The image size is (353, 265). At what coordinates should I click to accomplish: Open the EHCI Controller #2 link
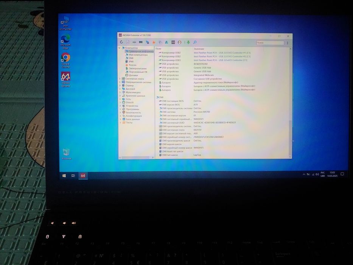tap(222, 56)
